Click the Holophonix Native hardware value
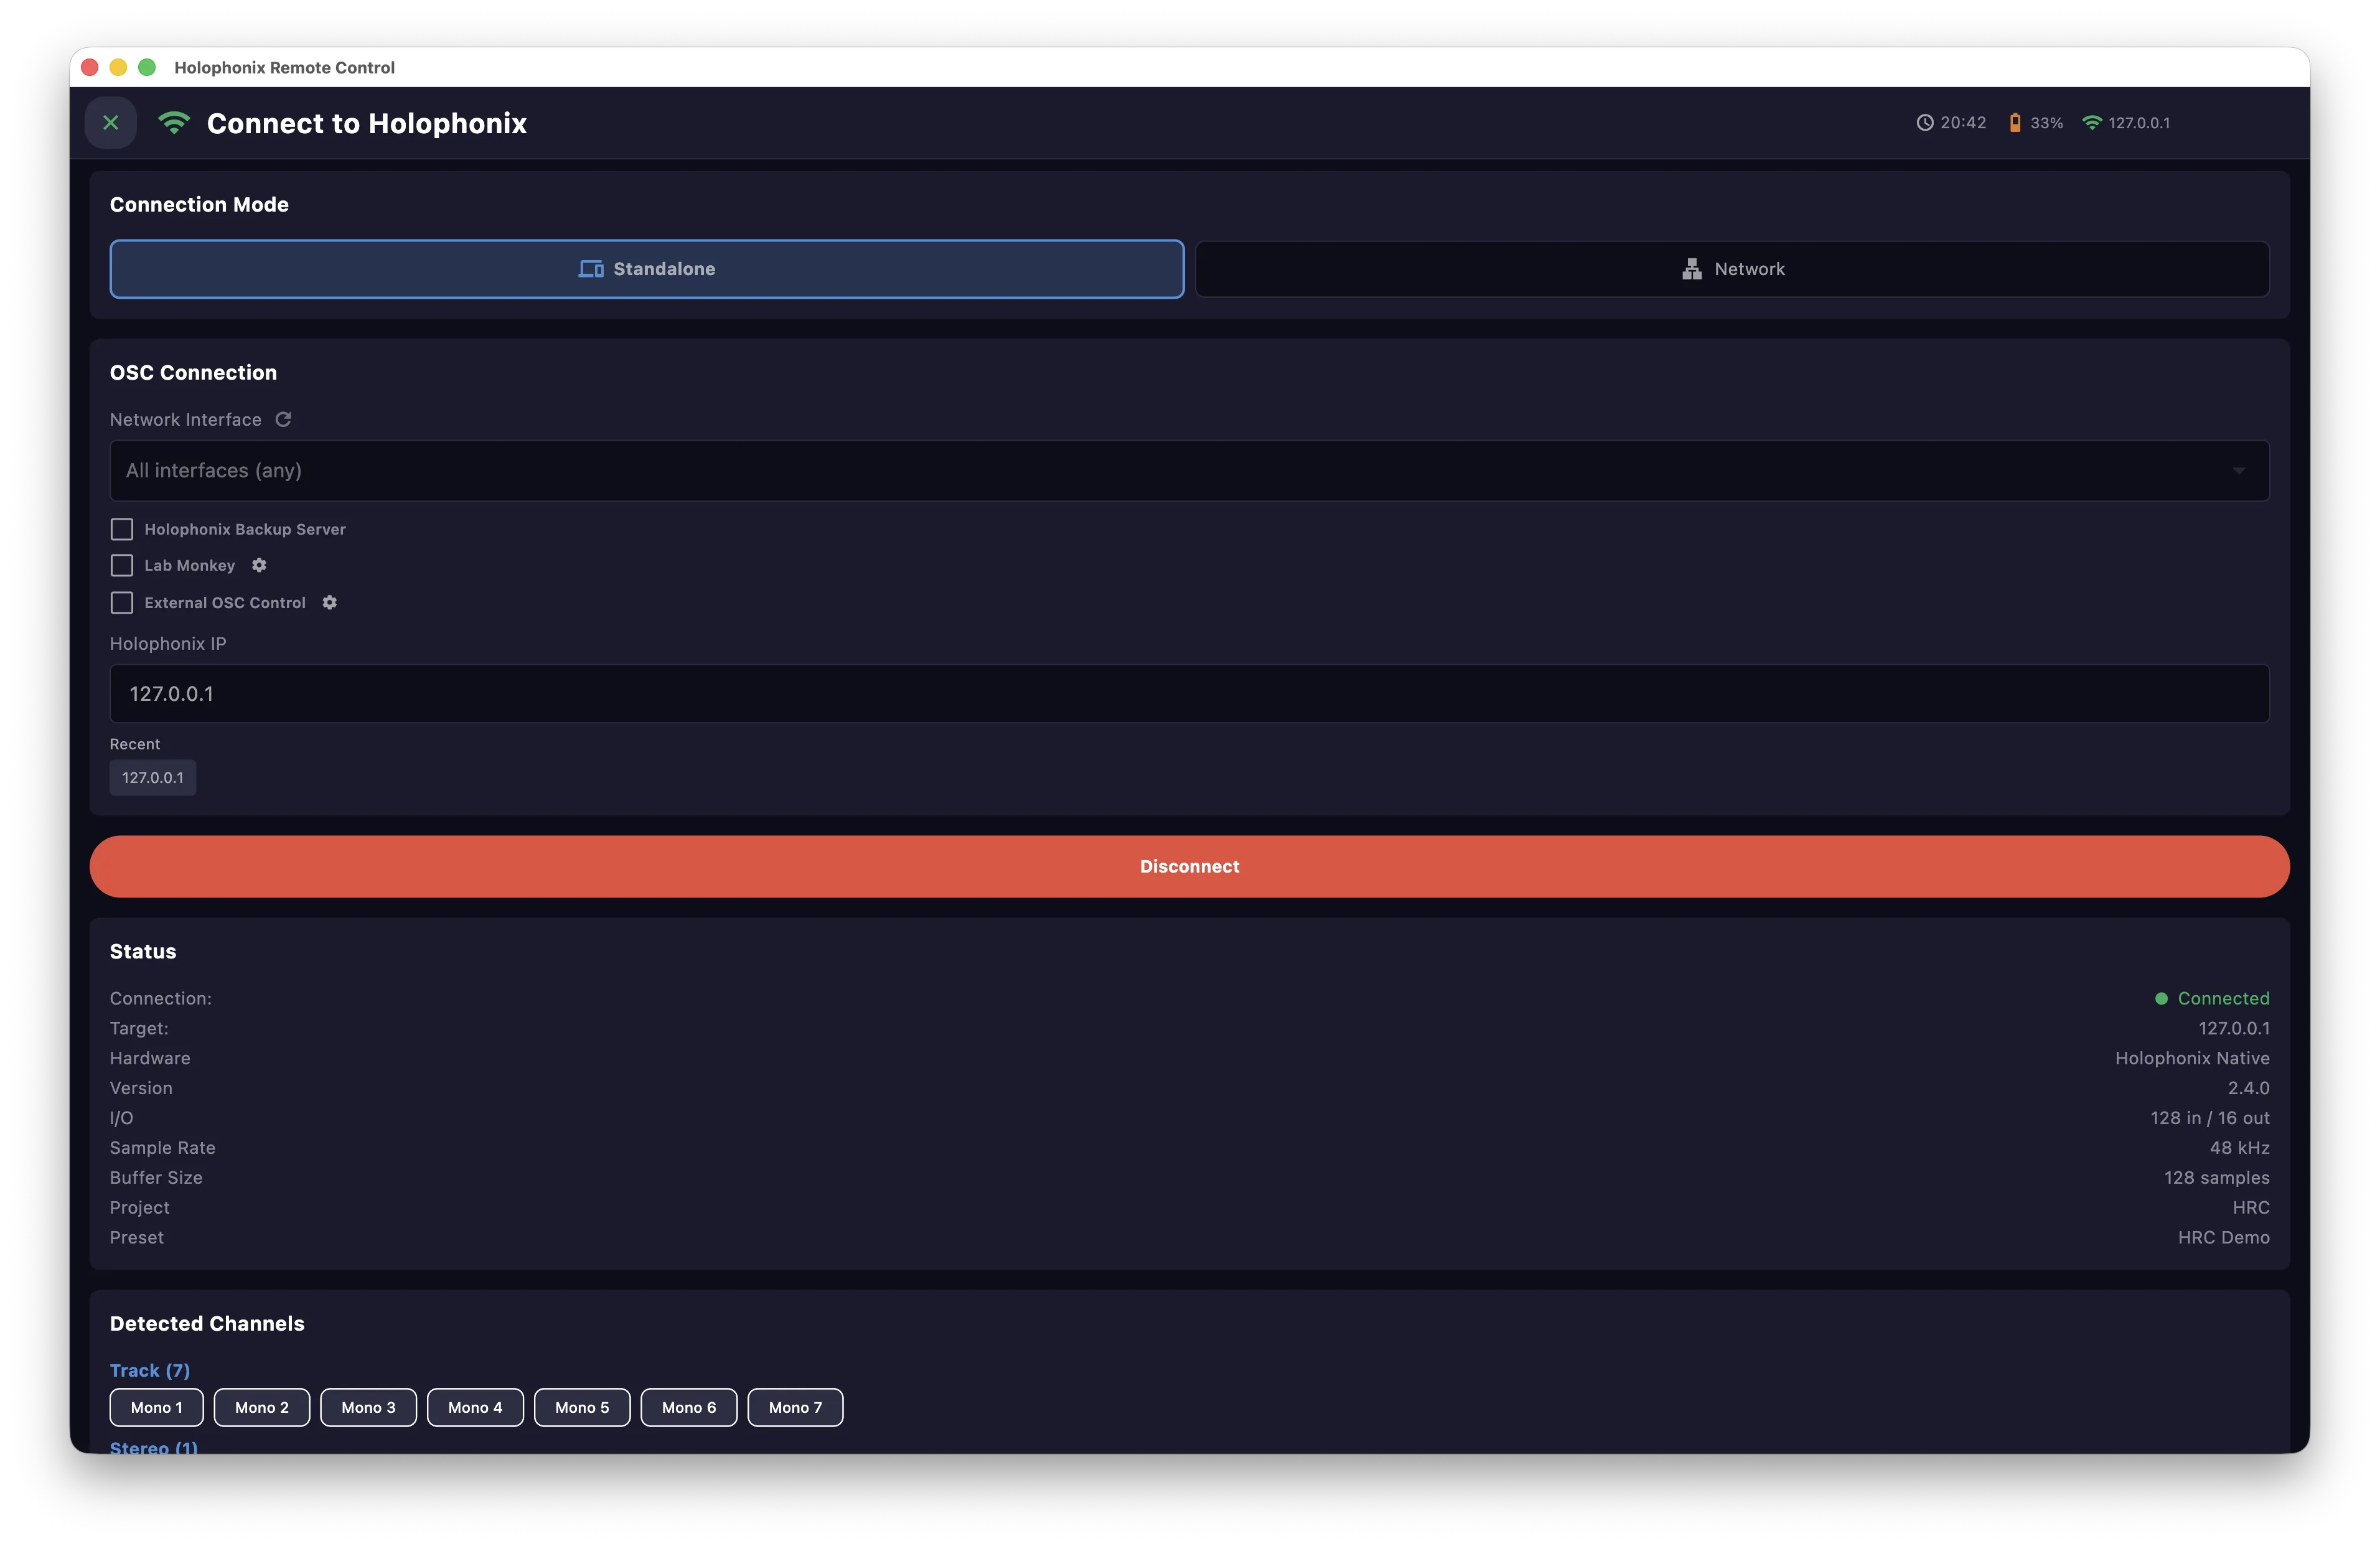This screenshot has width=2380, height=1546. tap(2192, 1058)
